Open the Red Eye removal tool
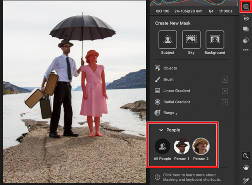The image size is (252, 185). [245, 18]
